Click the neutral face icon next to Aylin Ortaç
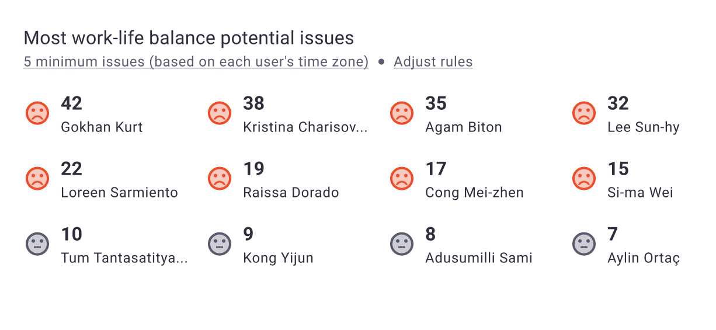The width and height of the screenshot is (716, 330). [584, 244]
